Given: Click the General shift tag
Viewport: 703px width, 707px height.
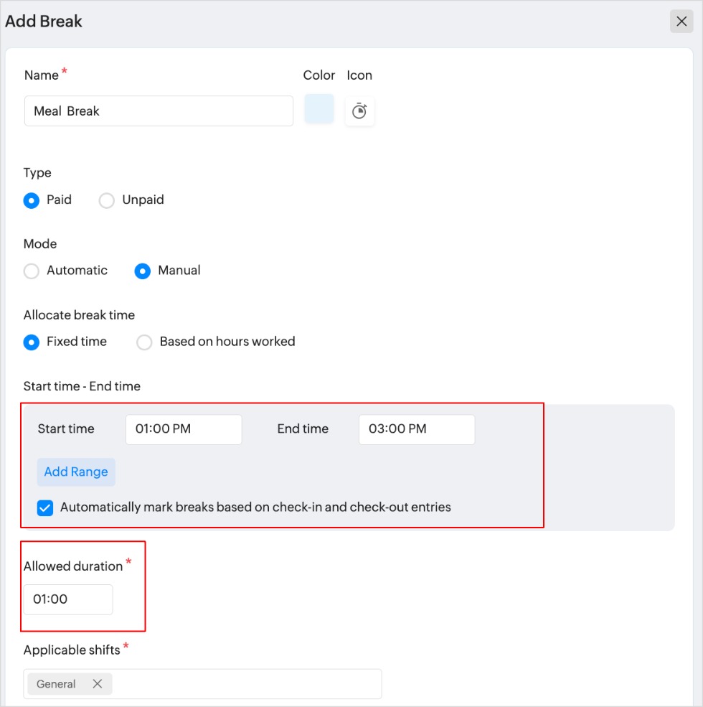Looking at the screenshot, I should [x=56, y=684].
